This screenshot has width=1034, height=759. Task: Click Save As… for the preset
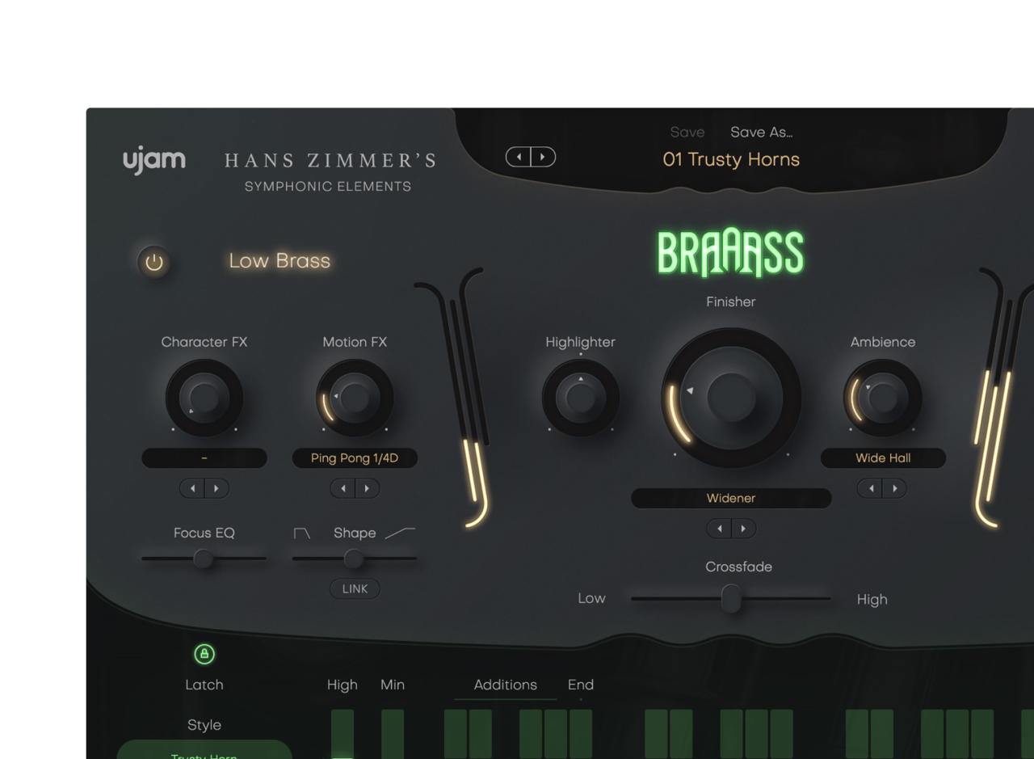point(762,133)
